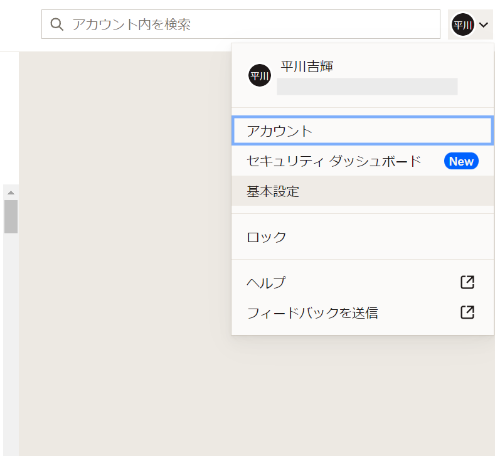Focus the アカウント内を検索 search field
495x456 pixels.
(x=251, y=24)
